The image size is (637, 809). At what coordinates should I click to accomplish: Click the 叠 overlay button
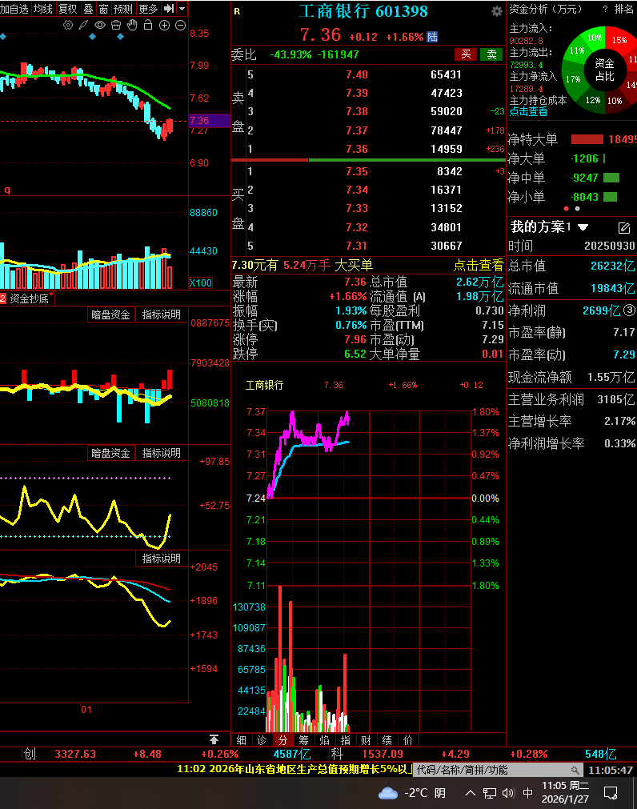[89, 9]
